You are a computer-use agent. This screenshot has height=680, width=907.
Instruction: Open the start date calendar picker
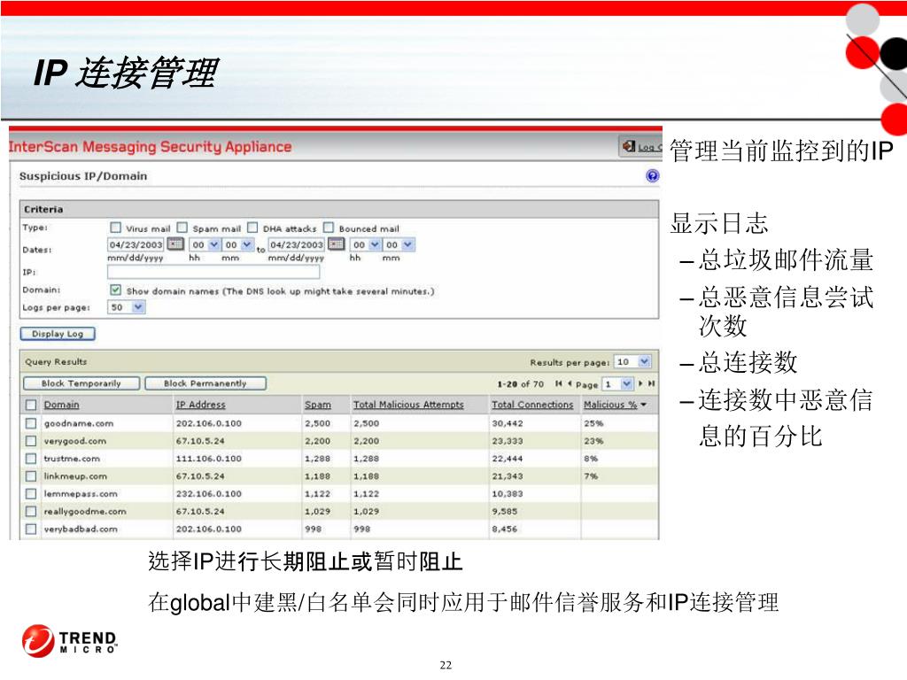coord(175,244)
